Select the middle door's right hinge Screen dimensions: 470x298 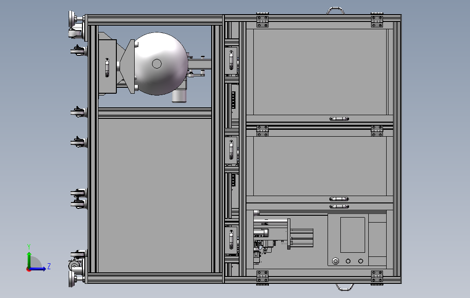click(x=377, y=131)
